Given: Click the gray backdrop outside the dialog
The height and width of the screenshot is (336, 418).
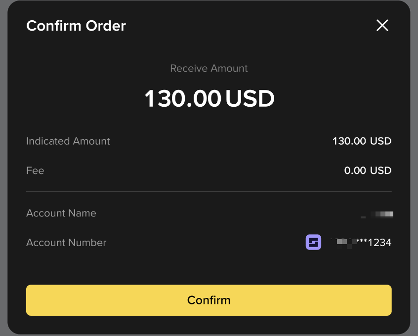Looking at the screenshot, I should click(3, 168).
